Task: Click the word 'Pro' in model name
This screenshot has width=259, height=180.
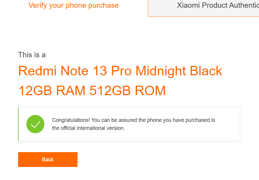Action: [x=121, y=71]
